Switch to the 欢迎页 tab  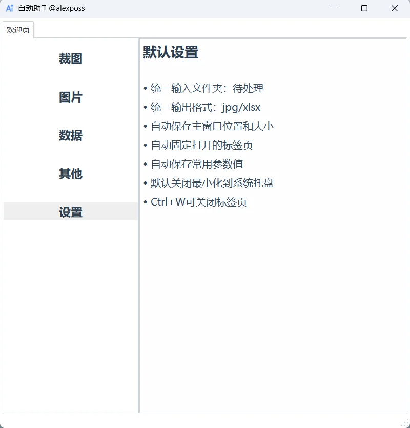tap(18, 30)
